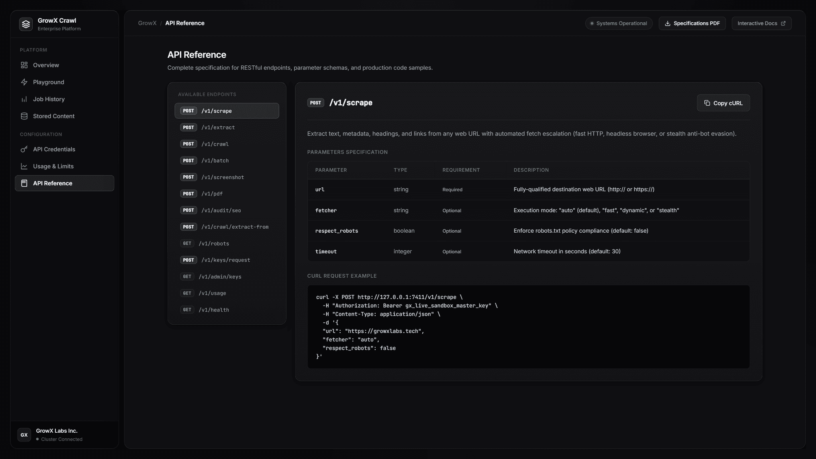Click 'Network timeout in seconds' description
816x459 pixels.
[567, 251]
